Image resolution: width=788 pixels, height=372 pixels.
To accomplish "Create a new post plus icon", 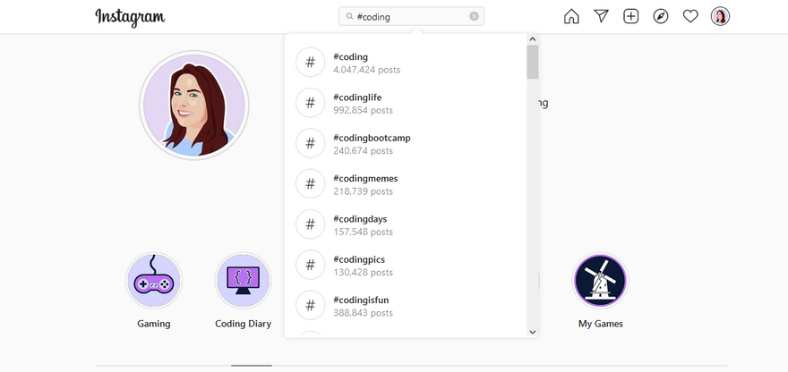I will [x=630, y=16].
